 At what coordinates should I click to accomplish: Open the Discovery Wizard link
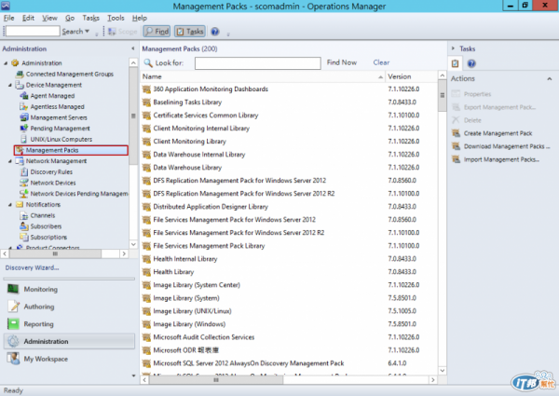32,267
